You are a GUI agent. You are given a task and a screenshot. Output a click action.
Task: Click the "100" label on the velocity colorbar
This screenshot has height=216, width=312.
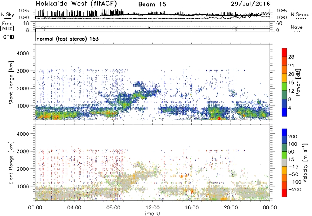coord(293,144)
